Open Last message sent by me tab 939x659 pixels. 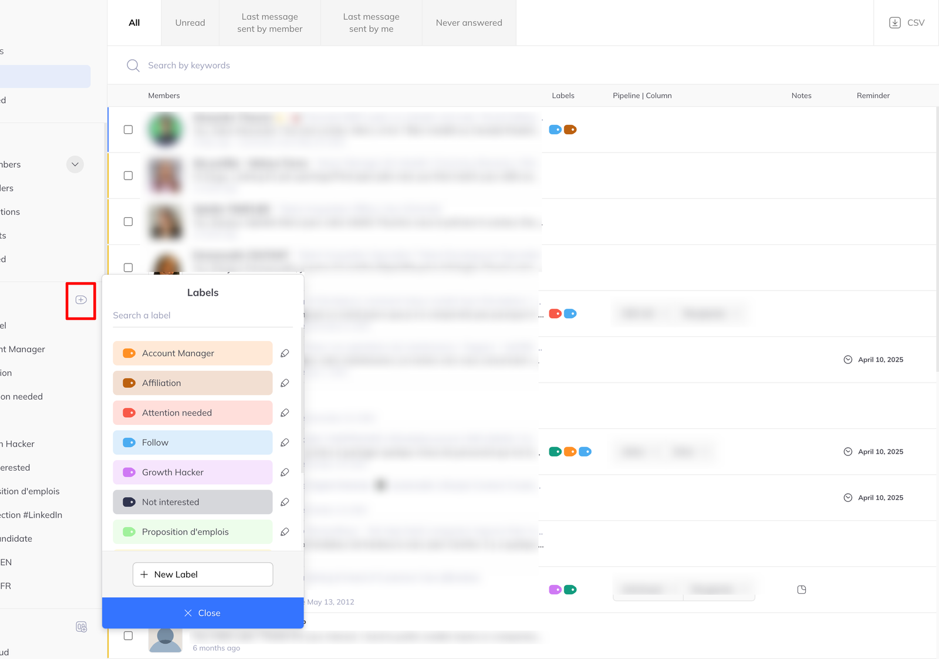371,23
